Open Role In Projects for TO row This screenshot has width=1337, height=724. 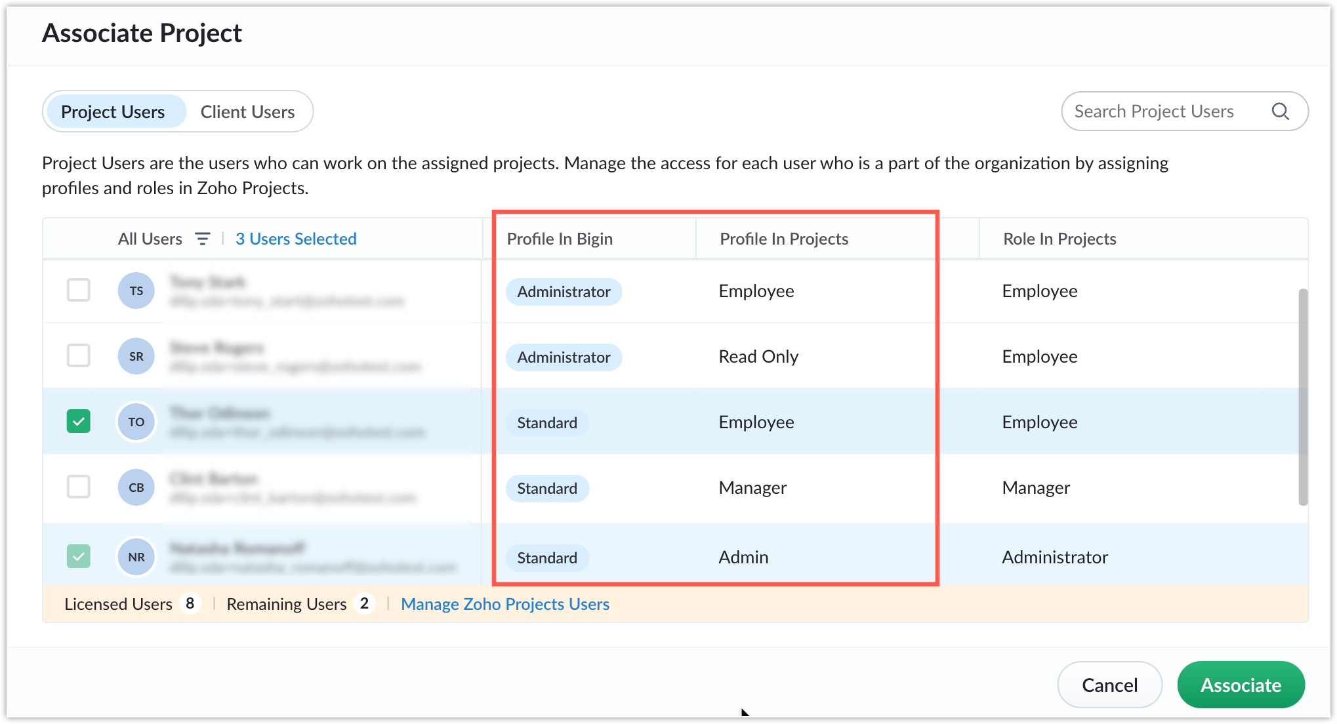1040,422
